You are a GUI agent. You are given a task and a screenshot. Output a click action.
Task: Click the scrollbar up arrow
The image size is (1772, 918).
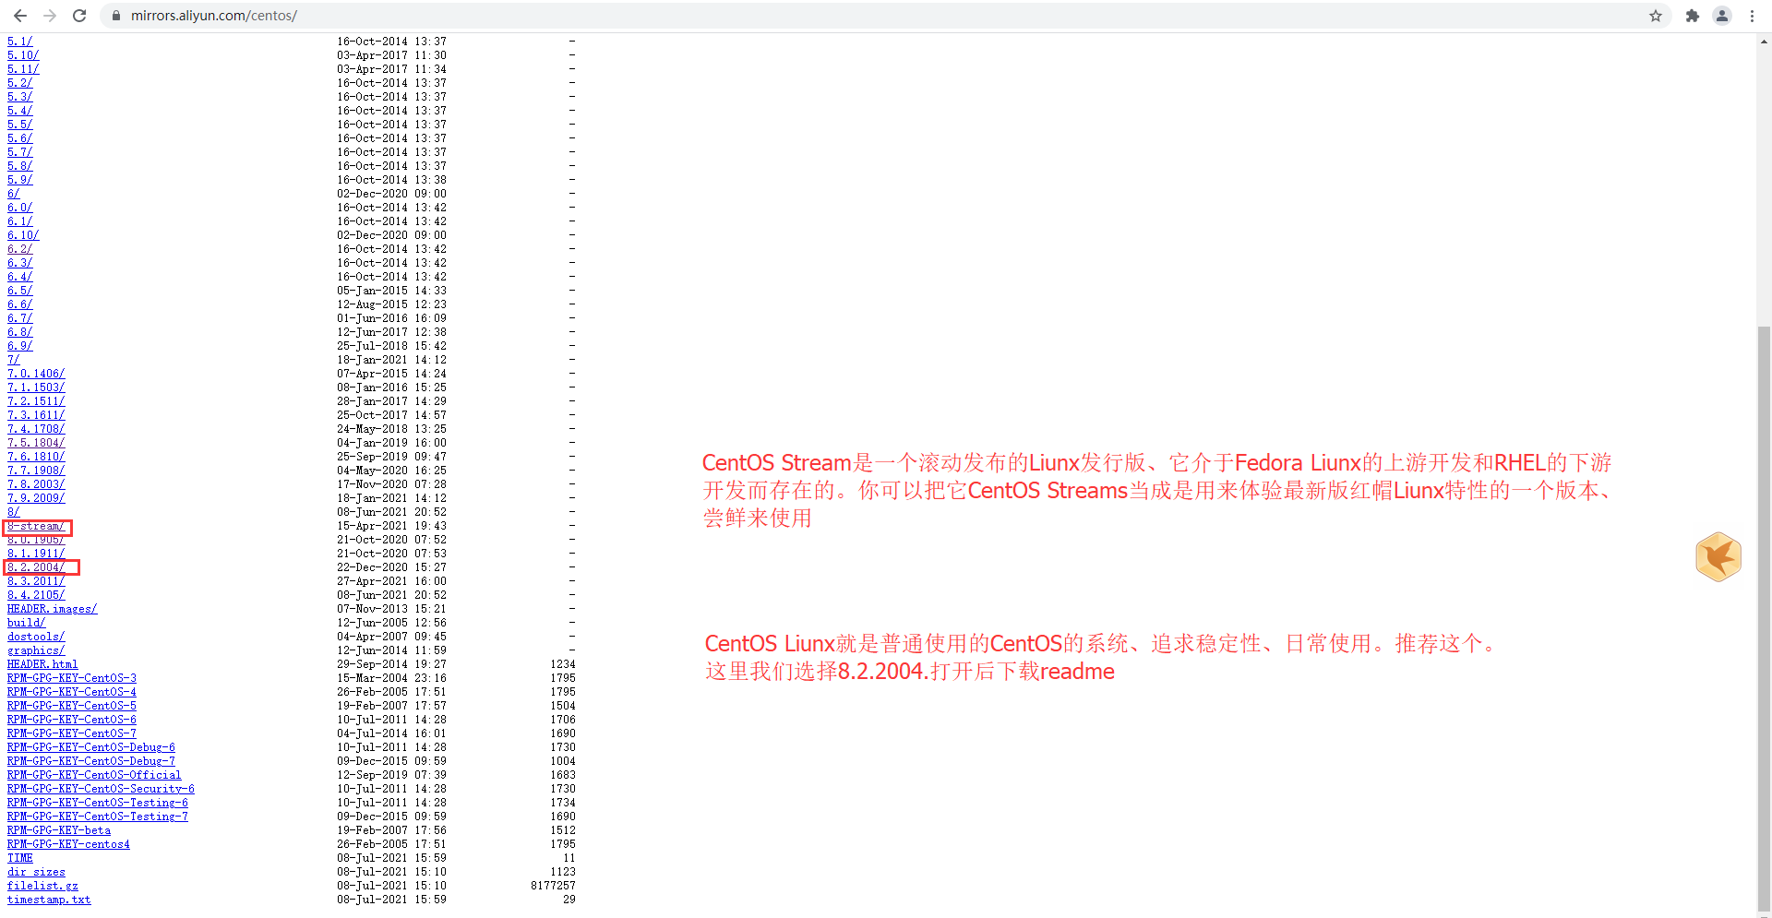click(x=1765, y=42)
